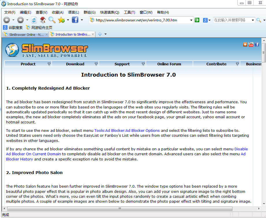
Task: Click the SlimBrowser globe logo
Action: tap(12, 50)
